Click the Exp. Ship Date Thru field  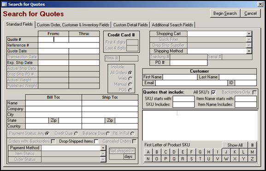pyautogui.click(x=84, y=63)
